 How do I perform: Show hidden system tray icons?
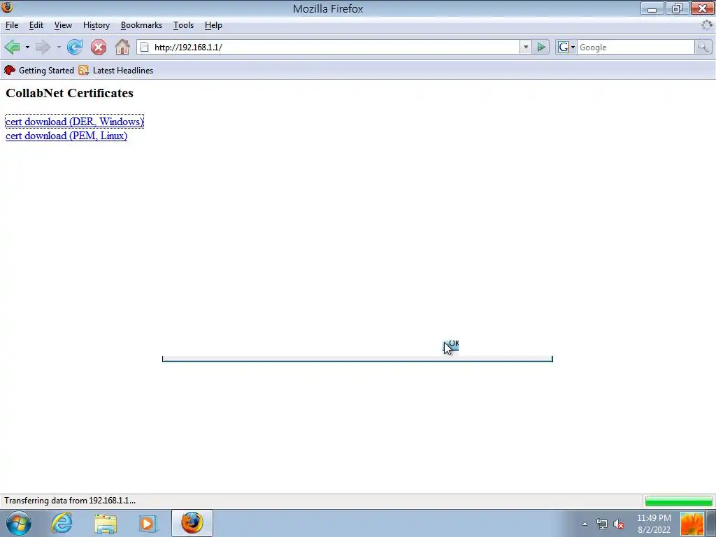585,524
